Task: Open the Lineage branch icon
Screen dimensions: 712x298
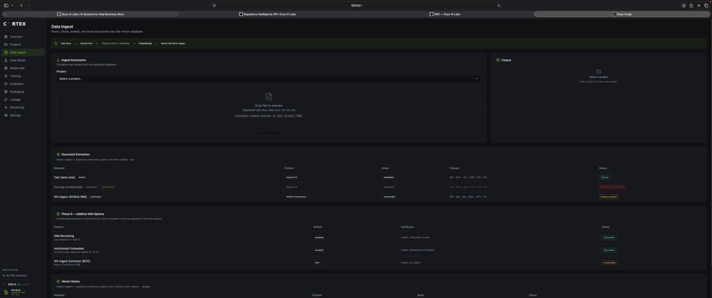Action: point(6,100)
